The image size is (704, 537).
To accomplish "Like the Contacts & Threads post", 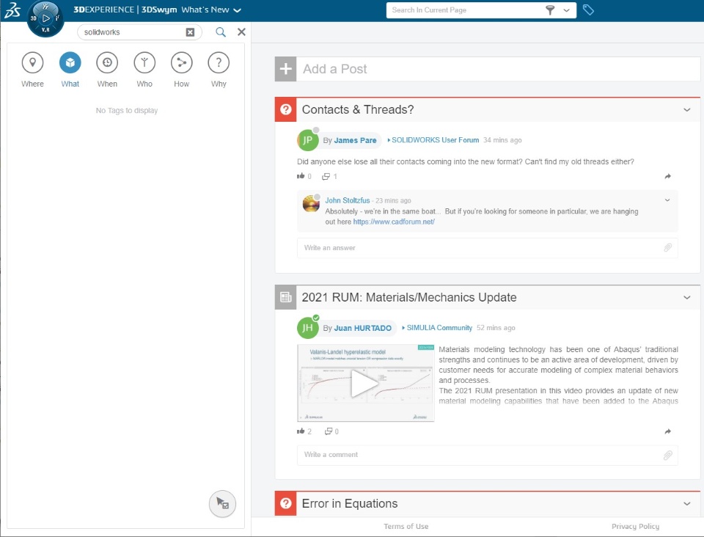I will (301, 176).
